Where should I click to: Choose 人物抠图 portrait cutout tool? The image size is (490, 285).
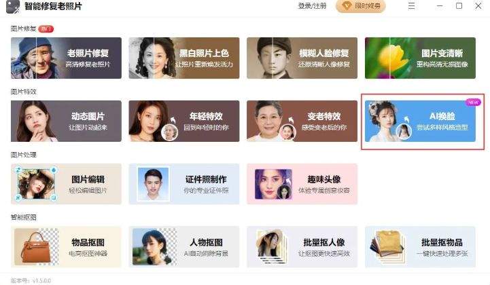(x=184, y=247)
